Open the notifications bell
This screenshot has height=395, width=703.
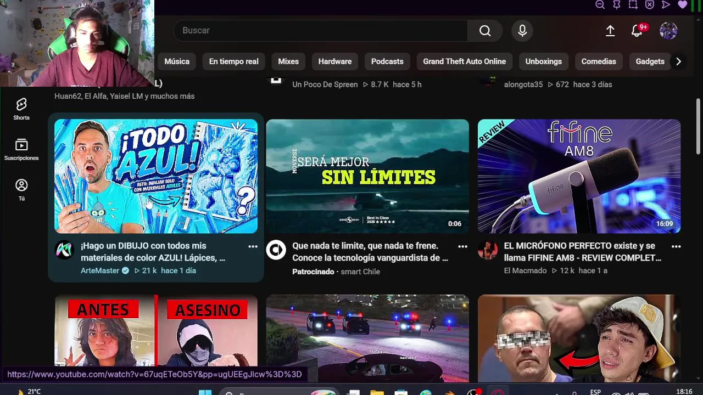tap(637, 31)
